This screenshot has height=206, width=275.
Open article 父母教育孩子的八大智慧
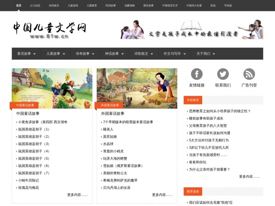coord(214,125)
